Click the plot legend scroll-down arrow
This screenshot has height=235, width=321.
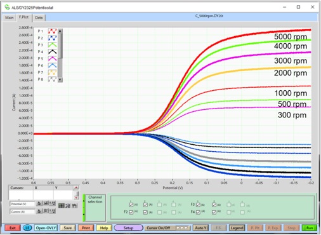coord(60,80)
